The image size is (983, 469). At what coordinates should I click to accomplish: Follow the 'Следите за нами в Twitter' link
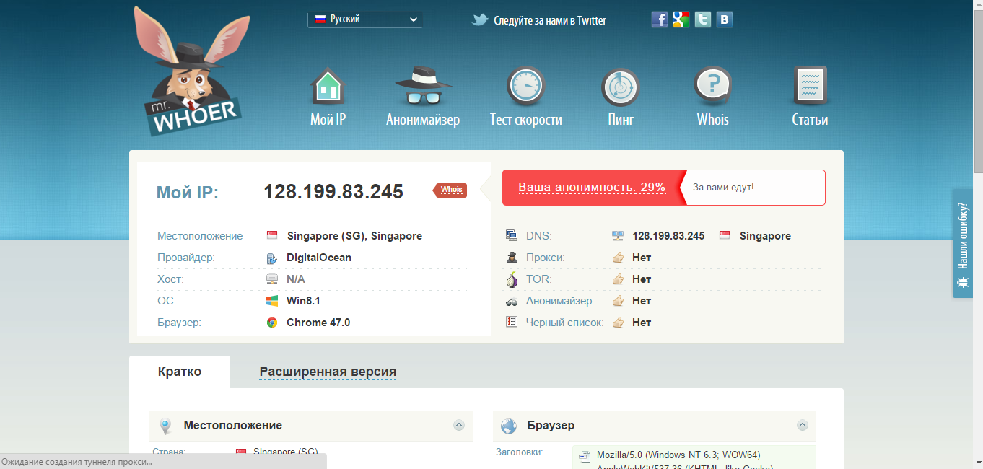pyautogui.click(x=550, y=20)
